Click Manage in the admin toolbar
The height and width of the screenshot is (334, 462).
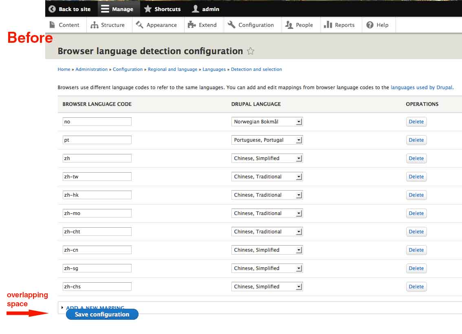(117, 9)
